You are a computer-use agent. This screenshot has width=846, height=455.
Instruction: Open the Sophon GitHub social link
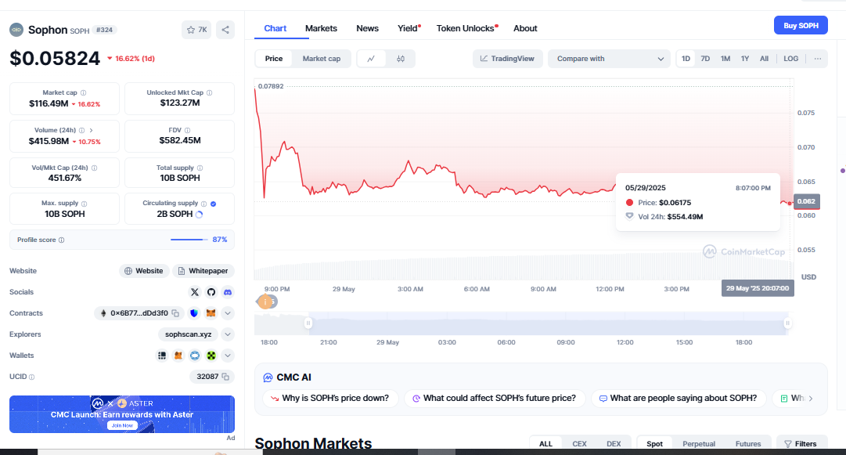[211, 292]
